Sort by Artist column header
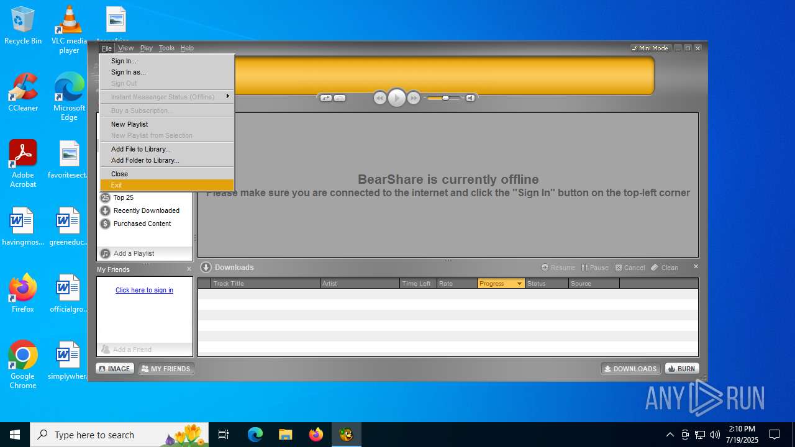795x447 pixels. pos(360,283)
